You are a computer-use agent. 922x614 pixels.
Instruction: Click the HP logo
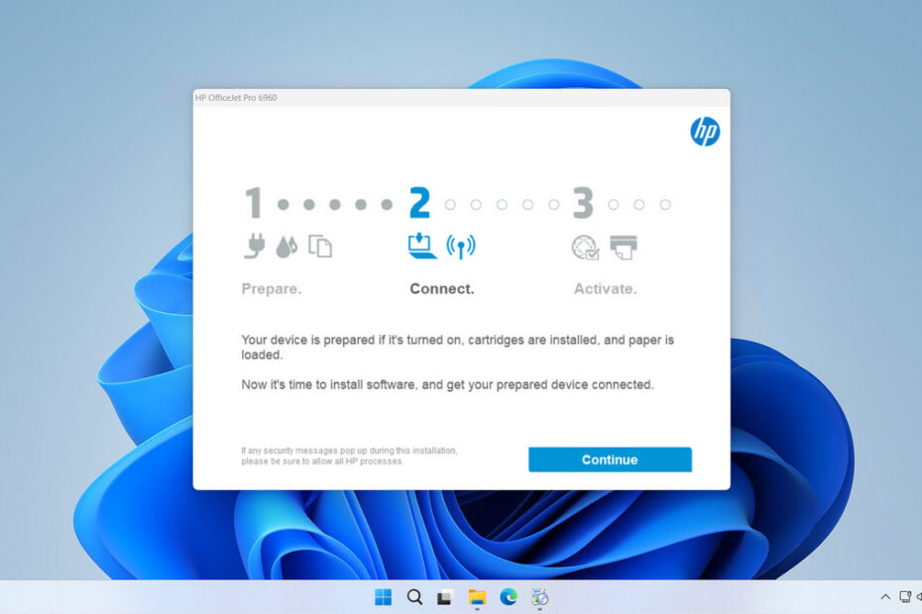click(x=706, y=132)
